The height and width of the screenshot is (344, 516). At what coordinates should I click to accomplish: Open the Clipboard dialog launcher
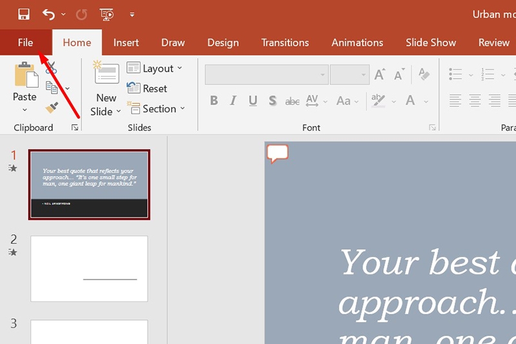click(x=75, y=128)
